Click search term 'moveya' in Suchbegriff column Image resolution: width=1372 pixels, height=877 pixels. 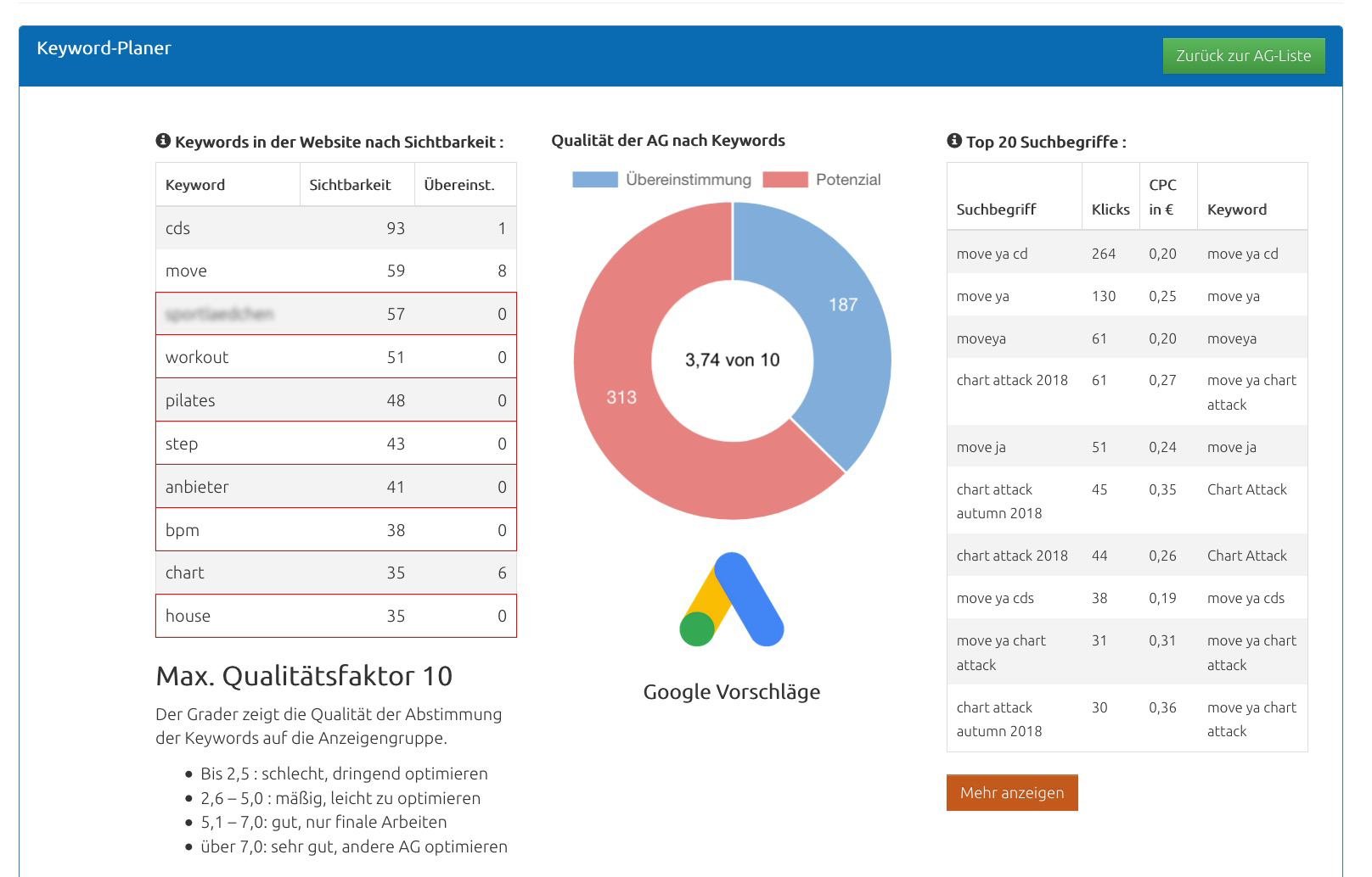click(981, 338)
